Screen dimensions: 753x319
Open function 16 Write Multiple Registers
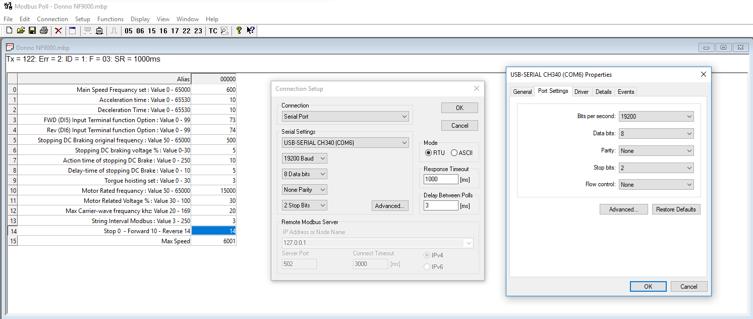tap(163, 31)
